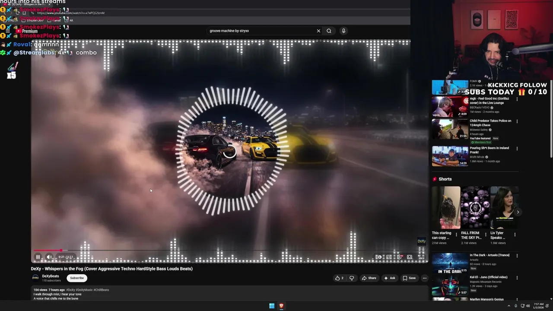Open options for Child Predator Takes Police video

[x=517, y=121]
